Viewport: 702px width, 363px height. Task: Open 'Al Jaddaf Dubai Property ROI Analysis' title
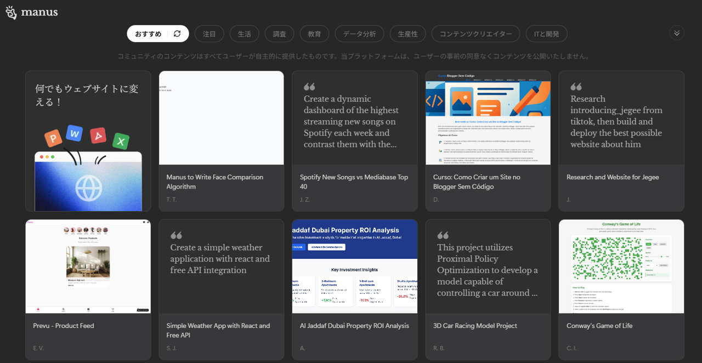coord(354,326)
